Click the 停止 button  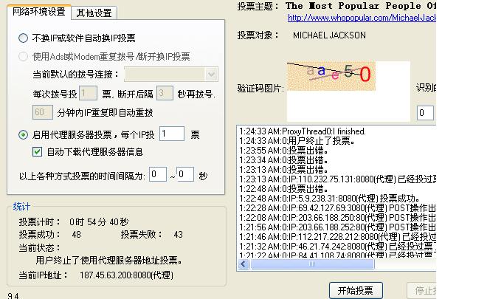421,291
